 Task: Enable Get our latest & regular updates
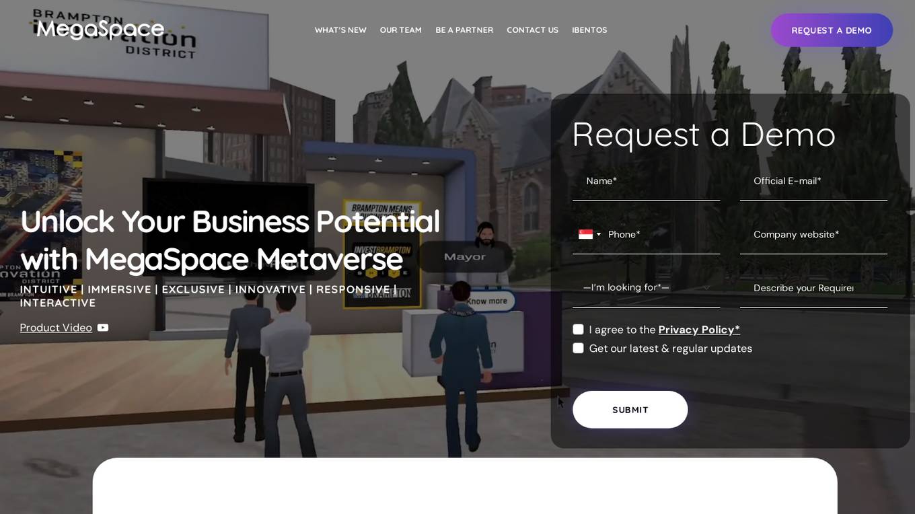click(x=578, y=348)
